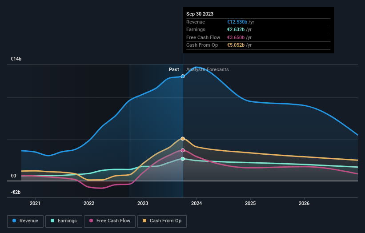Click the Analysts Forecasts label
Screen dimensions: 365x233
[x=208, y=69]
